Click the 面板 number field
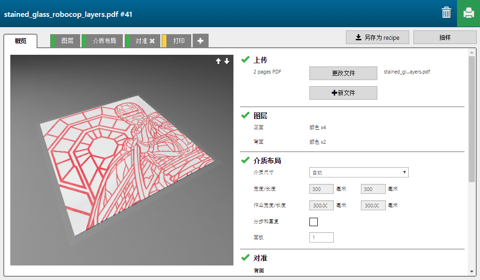 [x=322, y=237]
